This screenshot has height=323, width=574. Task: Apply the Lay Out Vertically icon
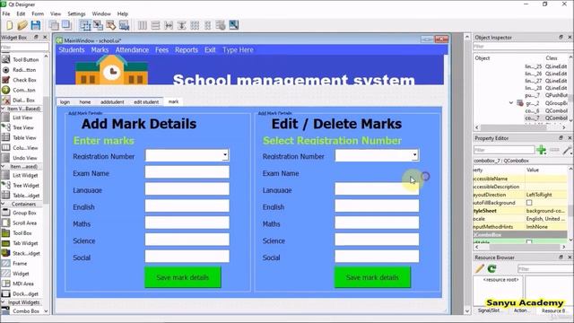155,25
